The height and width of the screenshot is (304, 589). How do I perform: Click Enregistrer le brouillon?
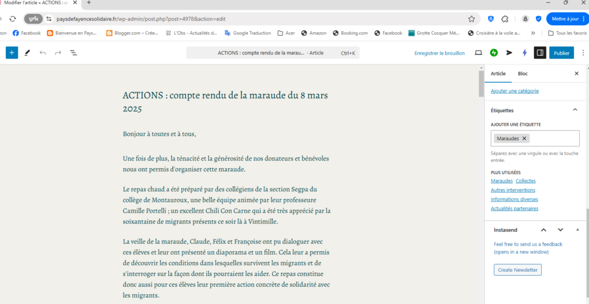click(x=439, y=53)
